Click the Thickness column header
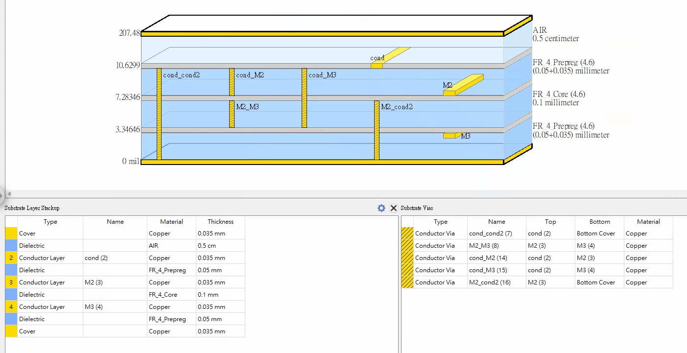The width and height of the screenshot is (687, 353). [220, 222]
